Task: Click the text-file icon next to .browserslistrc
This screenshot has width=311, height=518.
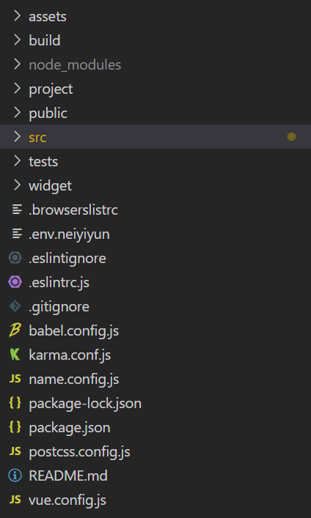Action: coord(17,210)
